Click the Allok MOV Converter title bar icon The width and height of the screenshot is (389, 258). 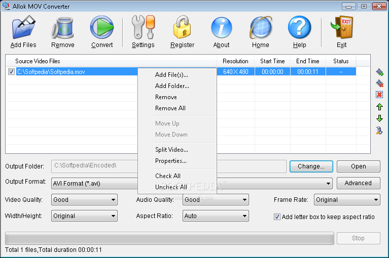click(6, 6)
